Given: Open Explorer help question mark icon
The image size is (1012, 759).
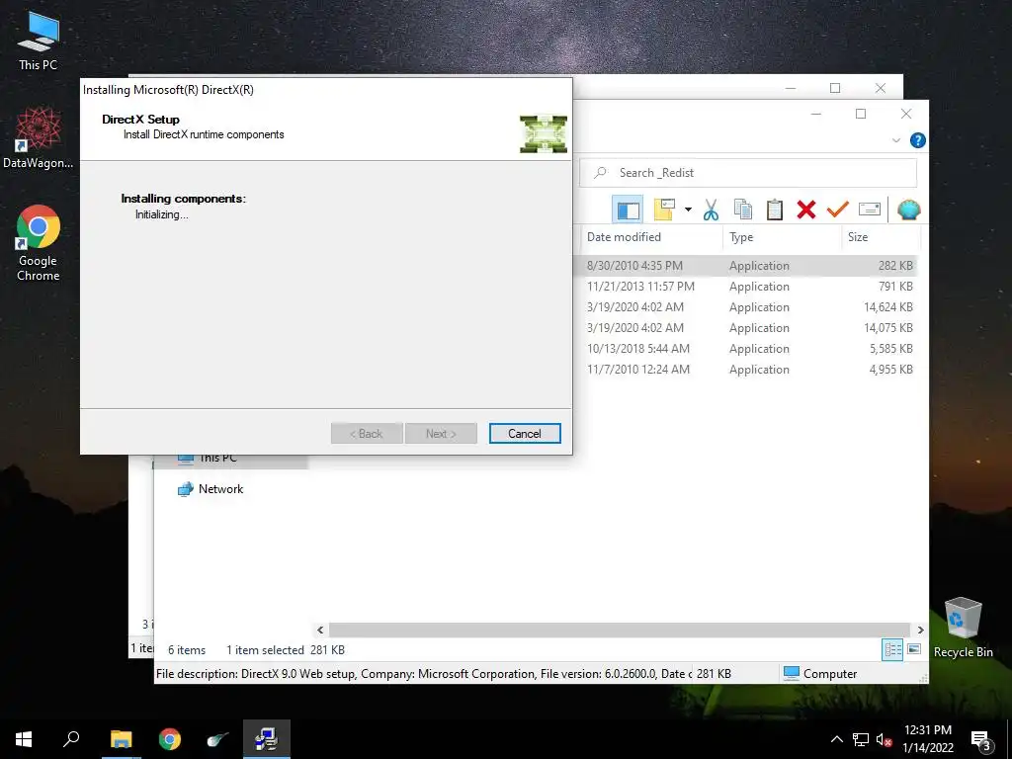Looking at the screenshot, I should tap(917, 140).
